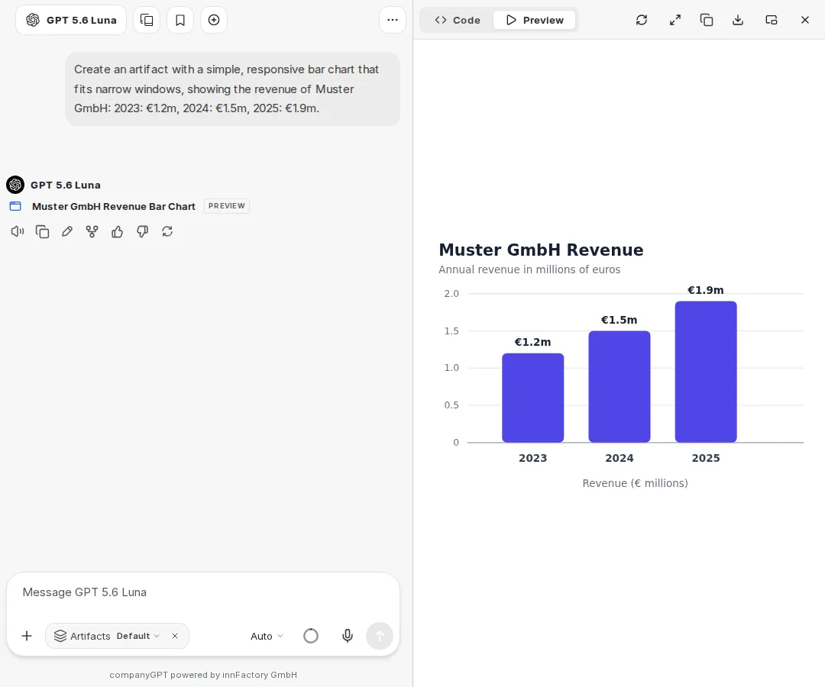The height and width of the screenshot is (687, 825).
Task: Open Muster GmbH Revenue Bar Chart artifact
Action: (114, 206)
